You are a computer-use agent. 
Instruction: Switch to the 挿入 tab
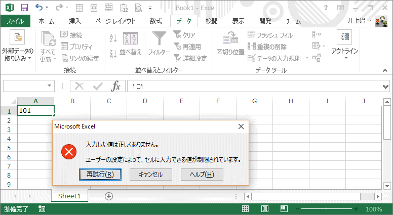75,21
